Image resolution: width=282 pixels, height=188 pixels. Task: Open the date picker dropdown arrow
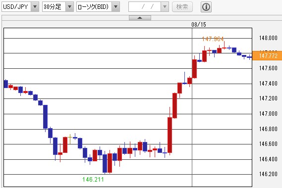[x=165, y=7]
